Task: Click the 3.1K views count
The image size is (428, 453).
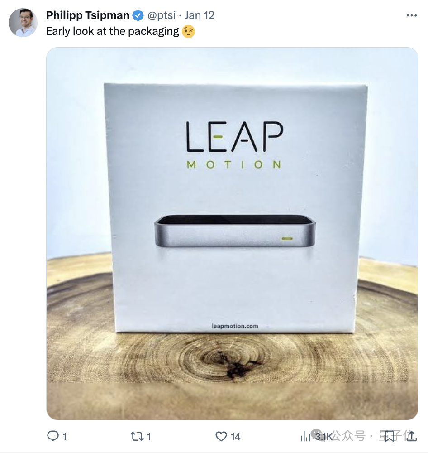Action: [x=324, y=437]
